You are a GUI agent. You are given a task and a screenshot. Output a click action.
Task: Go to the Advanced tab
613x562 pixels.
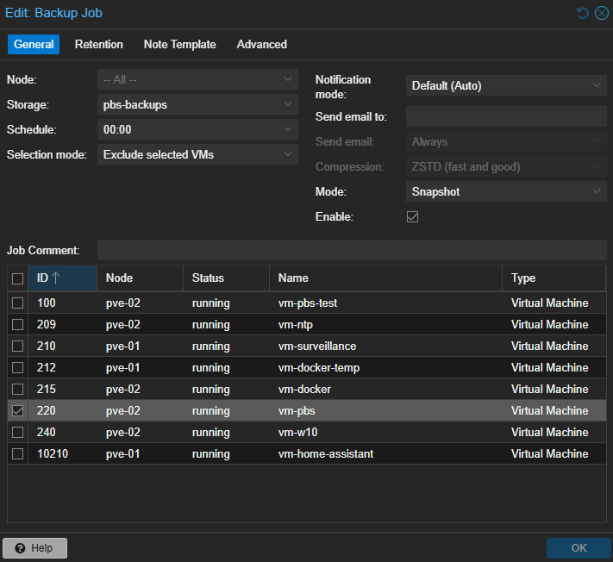[x=261, y=44]
